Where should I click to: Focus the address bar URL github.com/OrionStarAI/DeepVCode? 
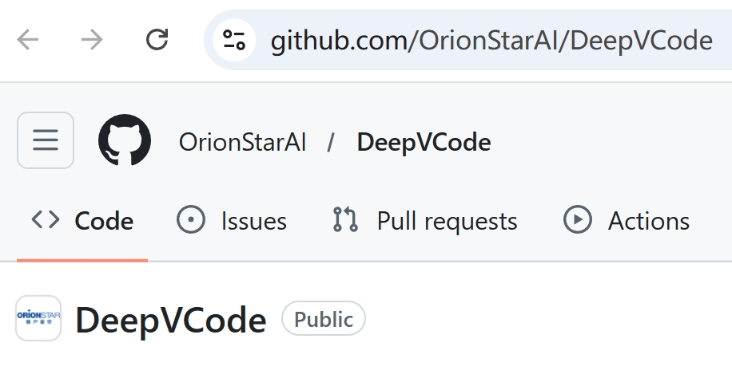[491, 41]
